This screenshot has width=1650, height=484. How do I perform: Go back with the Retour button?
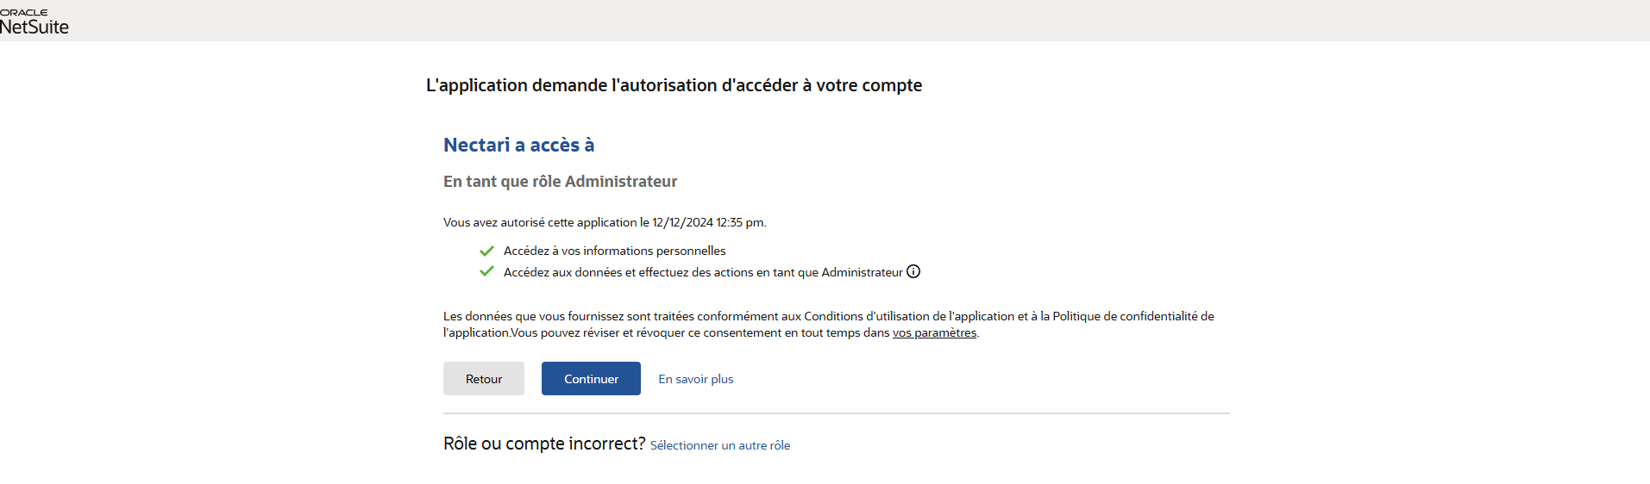(x=484, y=379)
